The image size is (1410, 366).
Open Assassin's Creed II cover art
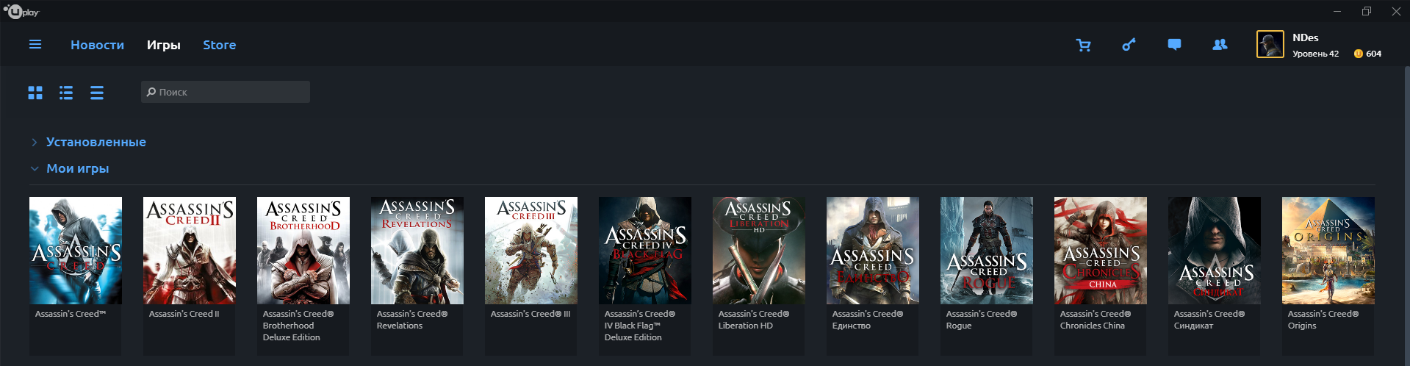190,251
